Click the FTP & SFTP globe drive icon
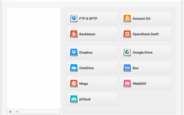 (74, 18)
